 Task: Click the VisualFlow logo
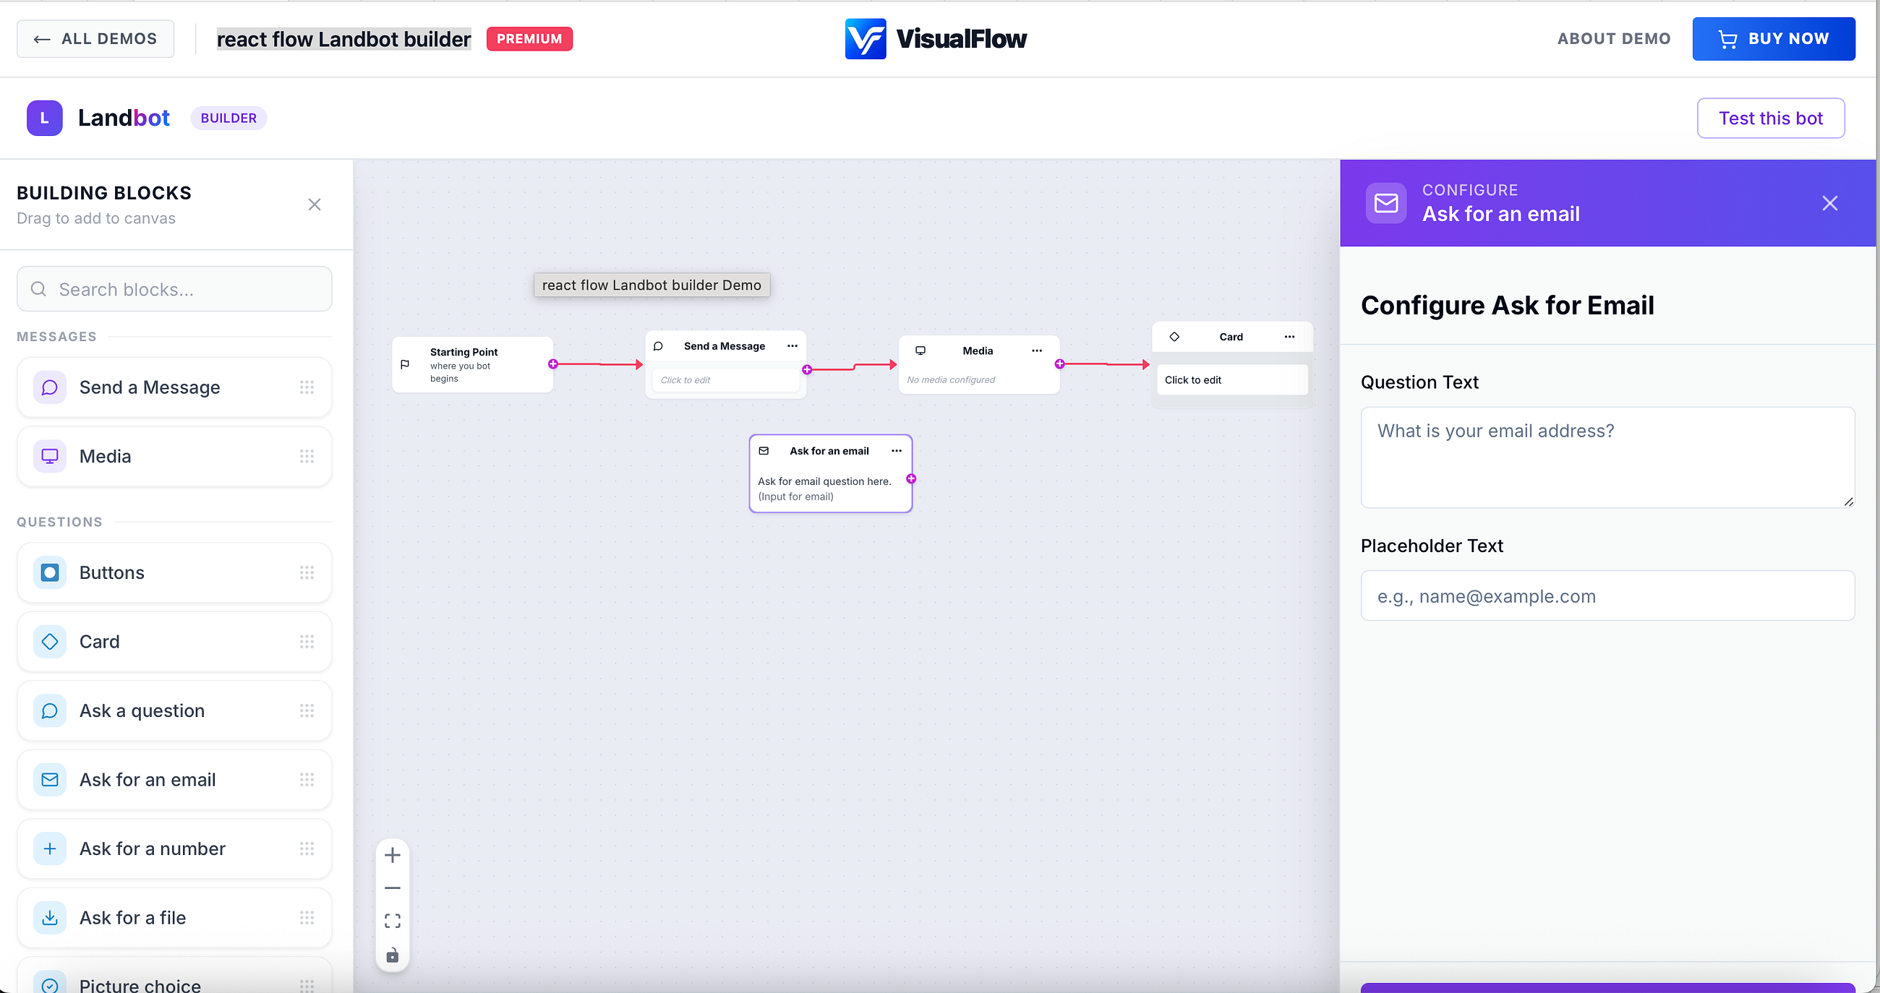[936, 39]
